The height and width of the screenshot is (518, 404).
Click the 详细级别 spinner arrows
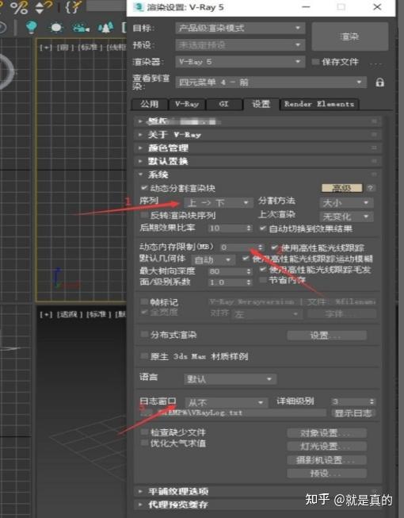[x=372, y=401]
